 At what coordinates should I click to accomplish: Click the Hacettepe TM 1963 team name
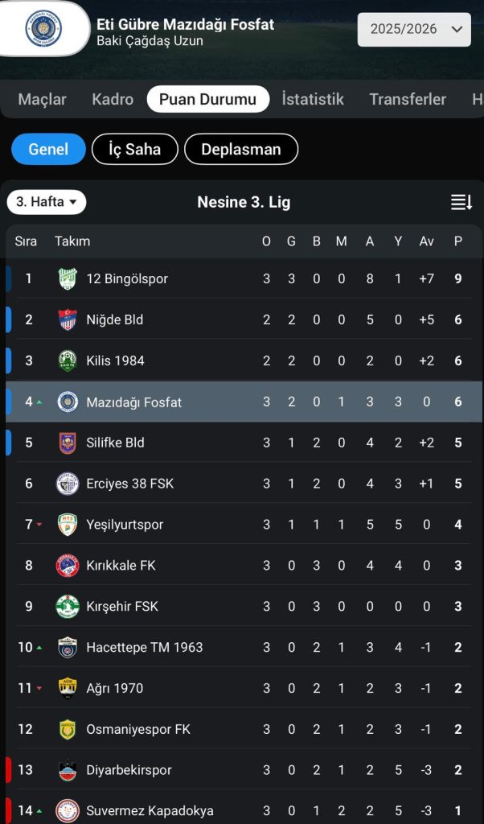pos(145,647)
